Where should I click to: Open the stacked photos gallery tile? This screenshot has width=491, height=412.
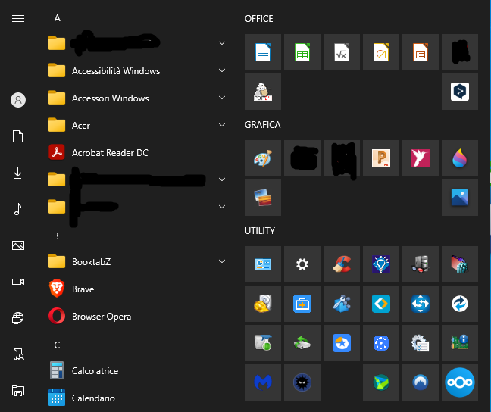[263, 198]
